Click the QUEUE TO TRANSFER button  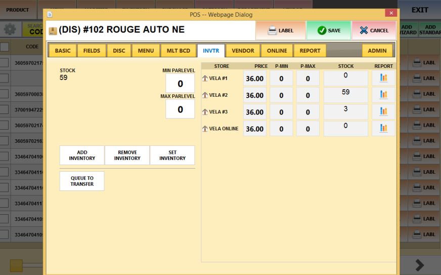pos(82,181)
